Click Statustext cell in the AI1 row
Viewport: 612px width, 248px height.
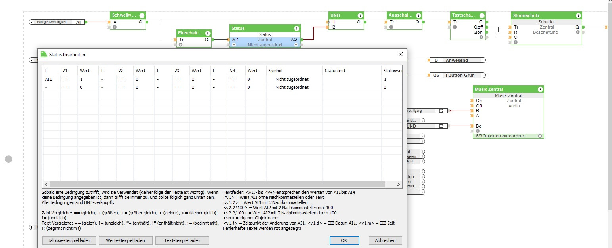351,79
